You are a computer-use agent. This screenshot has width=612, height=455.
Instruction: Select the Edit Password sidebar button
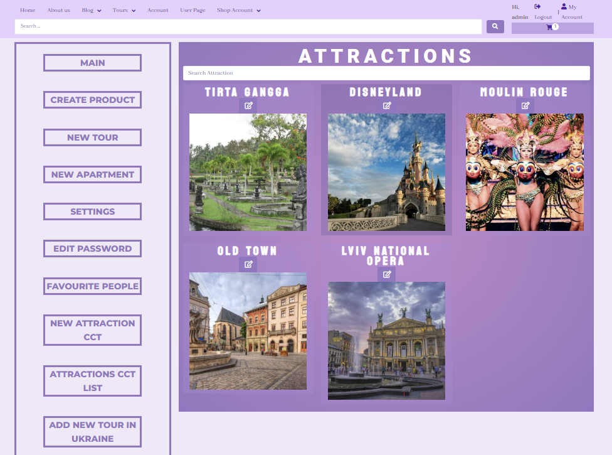(92, 249)
